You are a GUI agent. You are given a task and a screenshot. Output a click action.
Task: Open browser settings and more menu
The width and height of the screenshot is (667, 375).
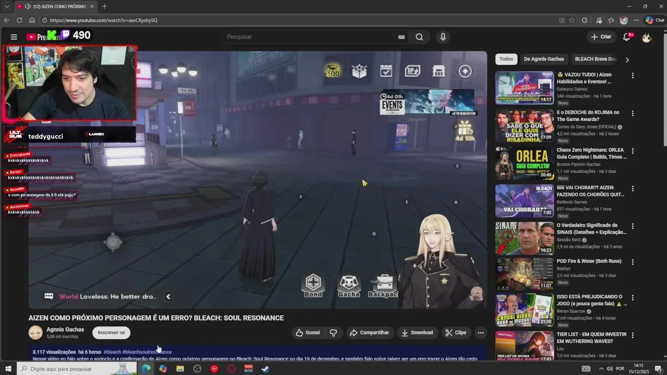(x=636, y=20)
